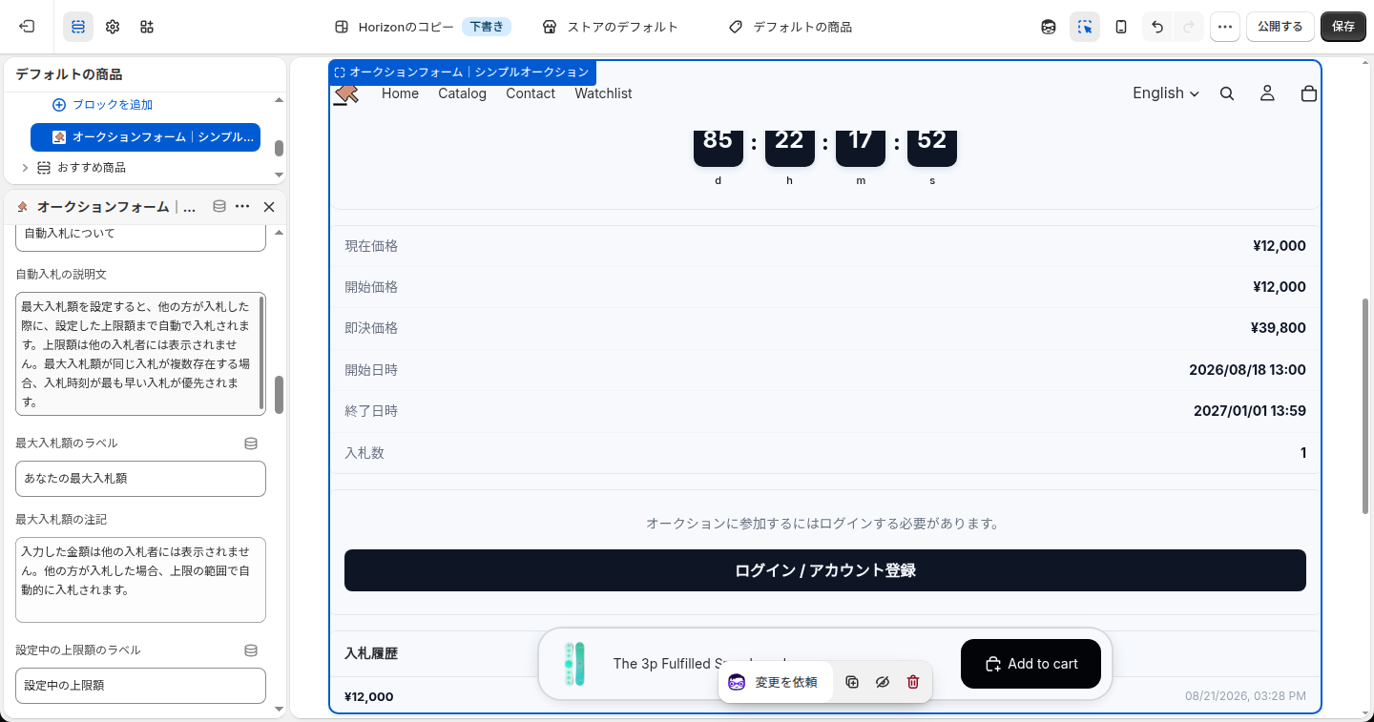
Task: Open the Contact menu in preview
Action: [x=531, y=93]
